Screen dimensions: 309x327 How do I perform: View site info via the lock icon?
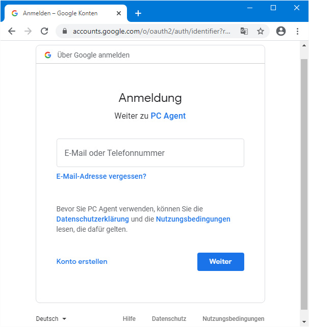coord(65,31)
